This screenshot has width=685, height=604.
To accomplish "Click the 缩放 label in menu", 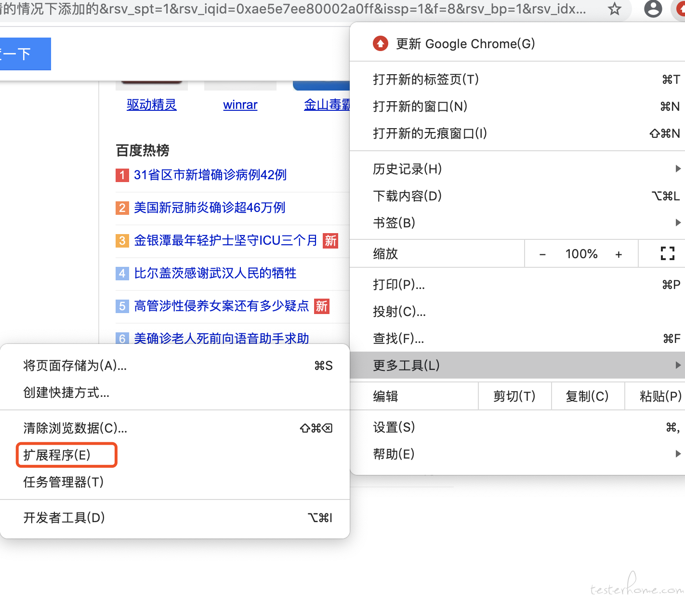I will pos(385,254).
